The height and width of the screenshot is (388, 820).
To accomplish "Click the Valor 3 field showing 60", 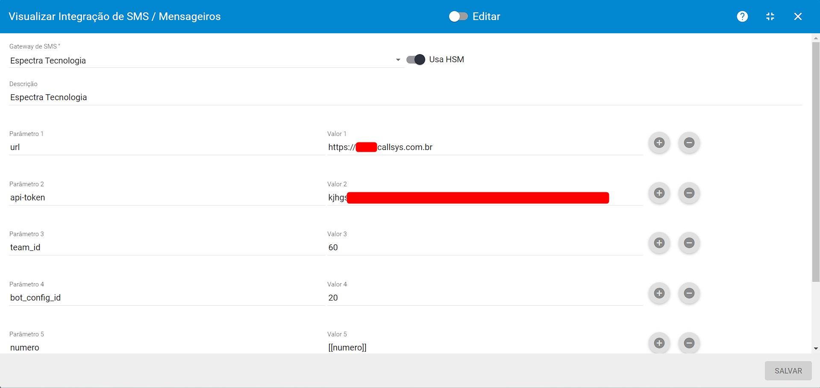I will pos(485,247).
